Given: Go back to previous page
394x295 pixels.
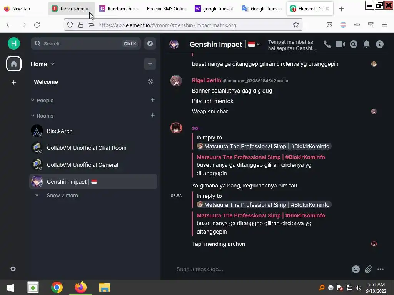Looking at the screenshot, I should (9, 25).
